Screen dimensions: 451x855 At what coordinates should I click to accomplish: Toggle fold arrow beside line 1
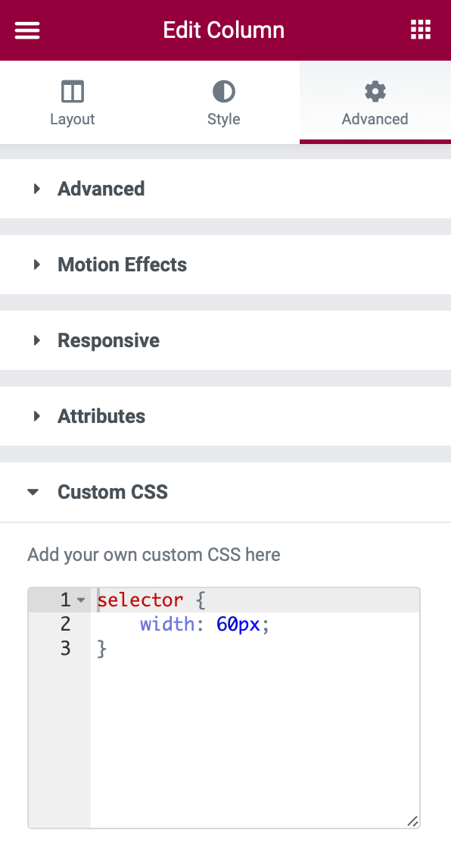coord(81,600)
